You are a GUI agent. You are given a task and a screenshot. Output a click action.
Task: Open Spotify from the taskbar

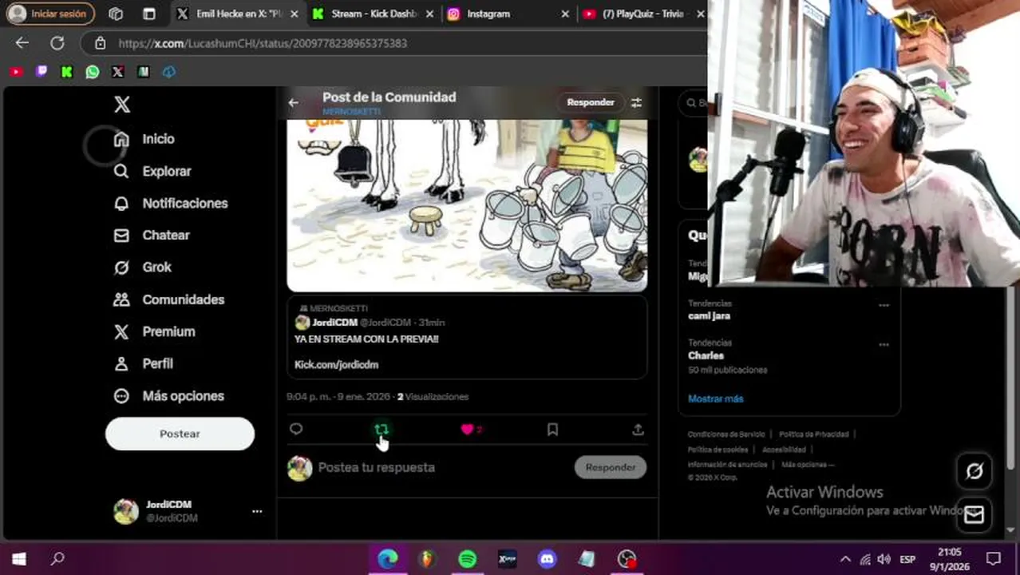[468, 559]
